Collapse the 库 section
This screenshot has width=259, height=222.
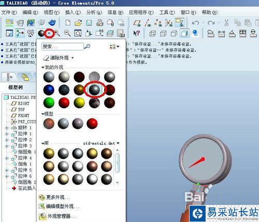click(42, 143)
